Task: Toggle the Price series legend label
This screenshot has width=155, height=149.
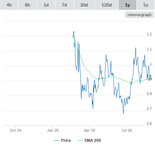Action: point(66,140)
